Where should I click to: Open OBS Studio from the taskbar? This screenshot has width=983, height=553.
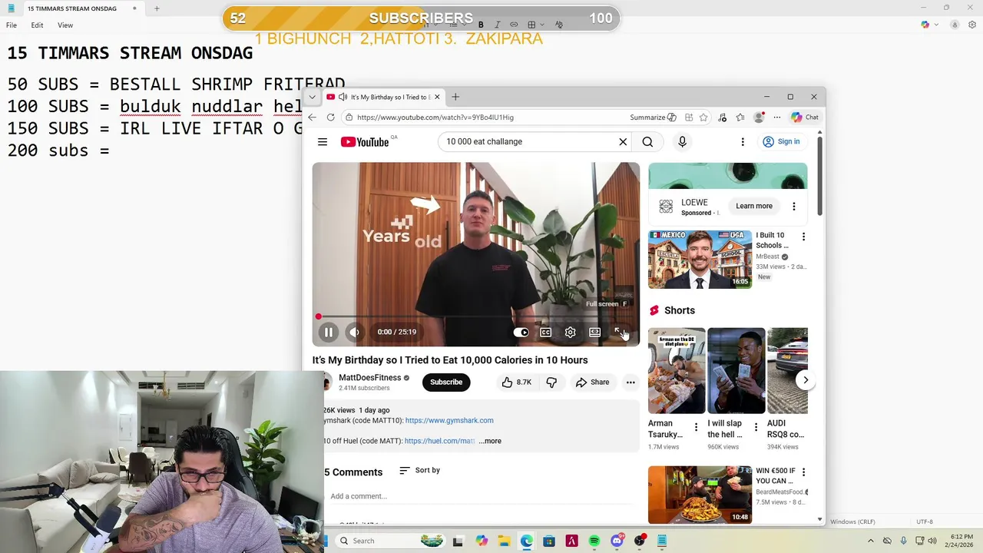click(640, 541)
